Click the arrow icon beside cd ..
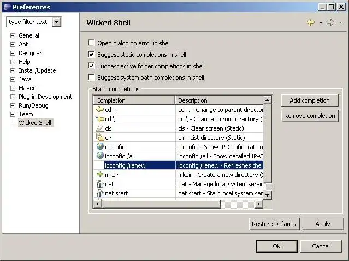Viewport: 349px width, 261px height. coord(100,109)
